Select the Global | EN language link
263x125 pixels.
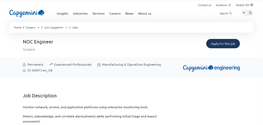242,5
